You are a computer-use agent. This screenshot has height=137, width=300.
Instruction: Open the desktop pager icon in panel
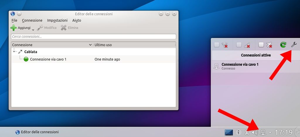[x=229, y=132]
